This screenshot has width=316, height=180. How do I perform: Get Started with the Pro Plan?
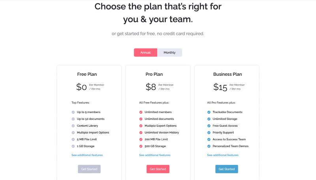point(158,169)
